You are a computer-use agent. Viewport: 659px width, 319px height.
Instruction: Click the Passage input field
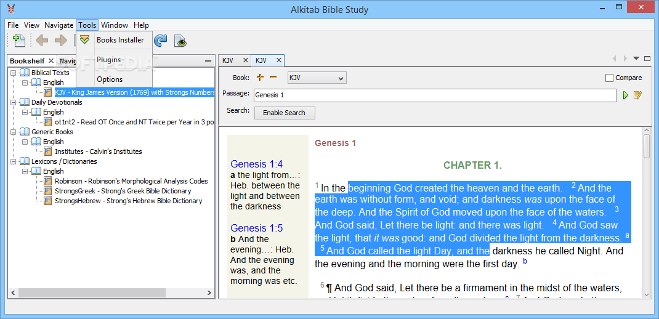(x=435, y=95)
